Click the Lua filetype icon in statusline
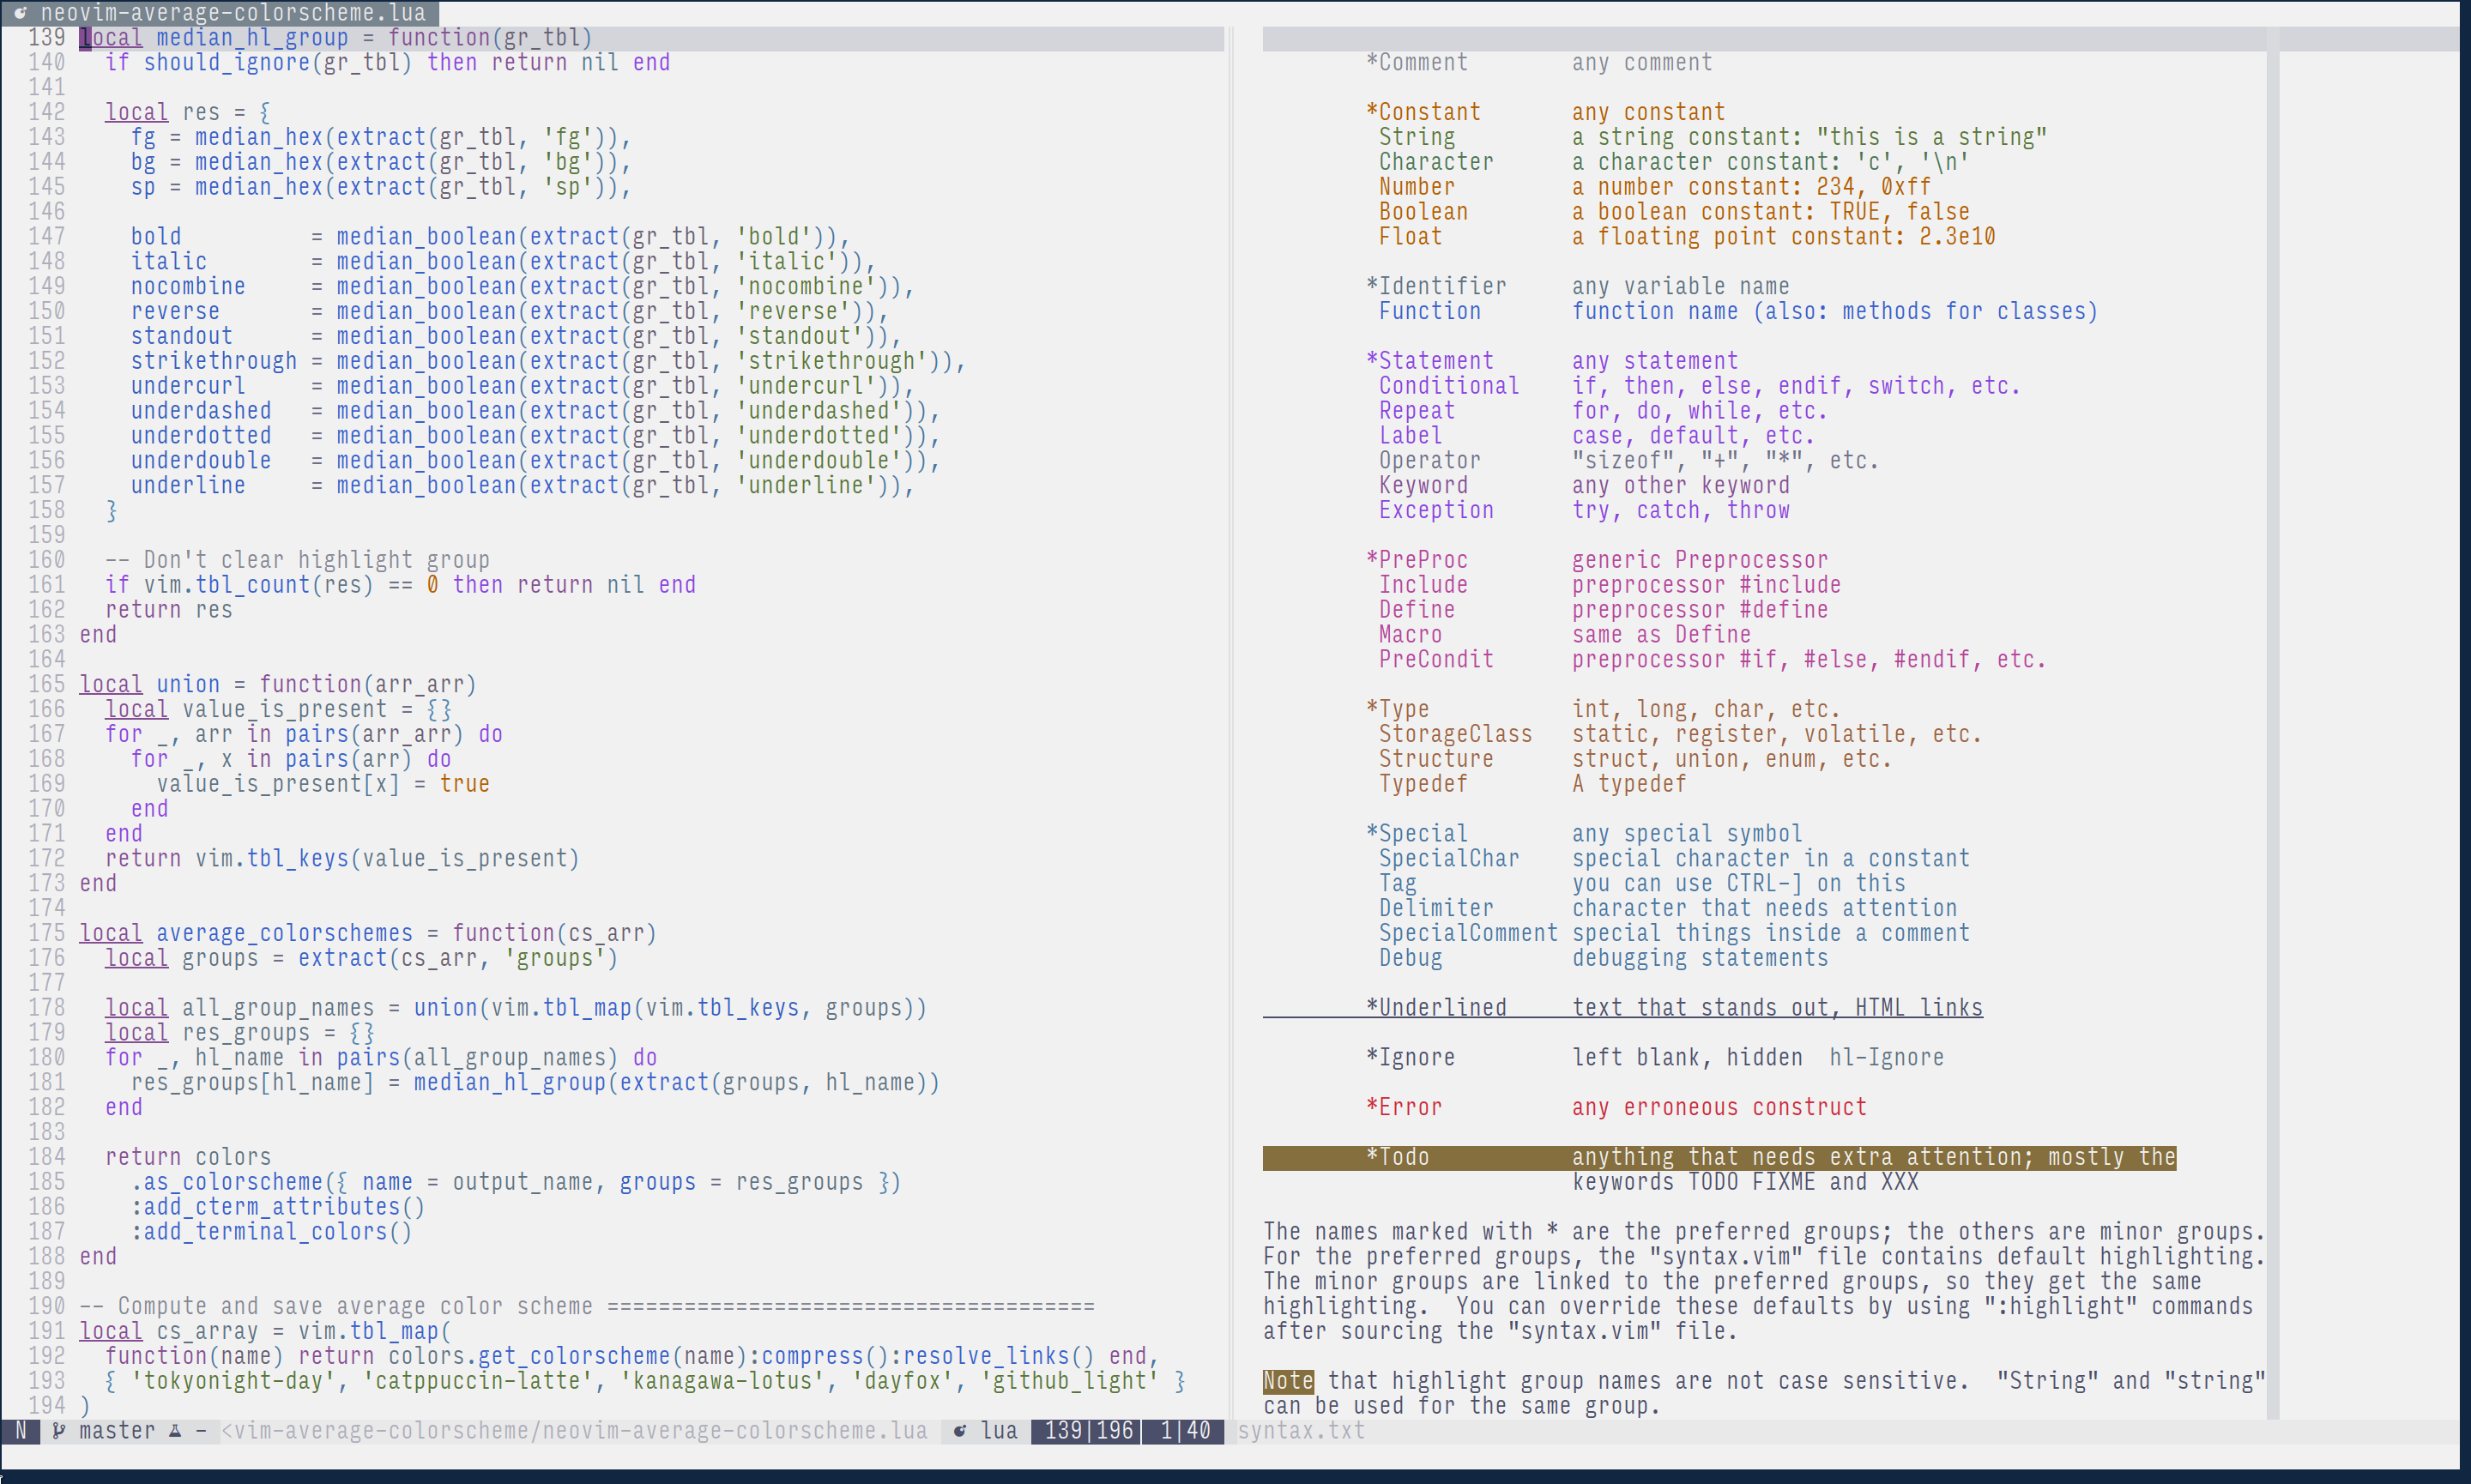 tap(960, 1431)
